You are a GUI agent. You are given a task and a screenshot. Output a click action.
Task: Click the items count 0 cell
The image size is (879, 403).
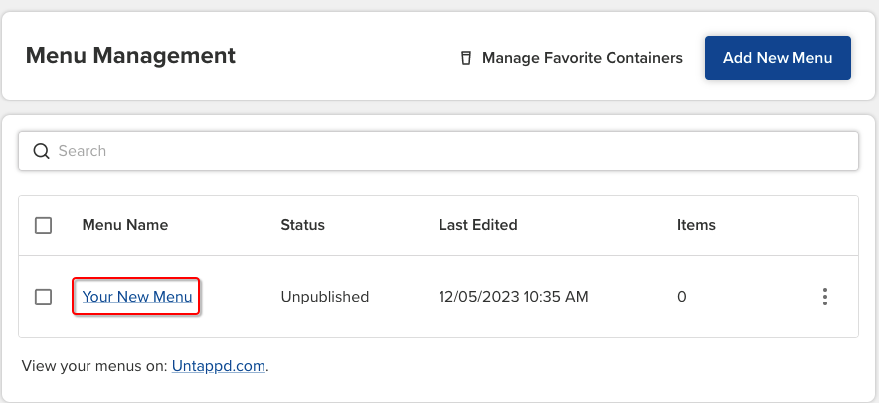pyautogui.click(x=682, y=297)
